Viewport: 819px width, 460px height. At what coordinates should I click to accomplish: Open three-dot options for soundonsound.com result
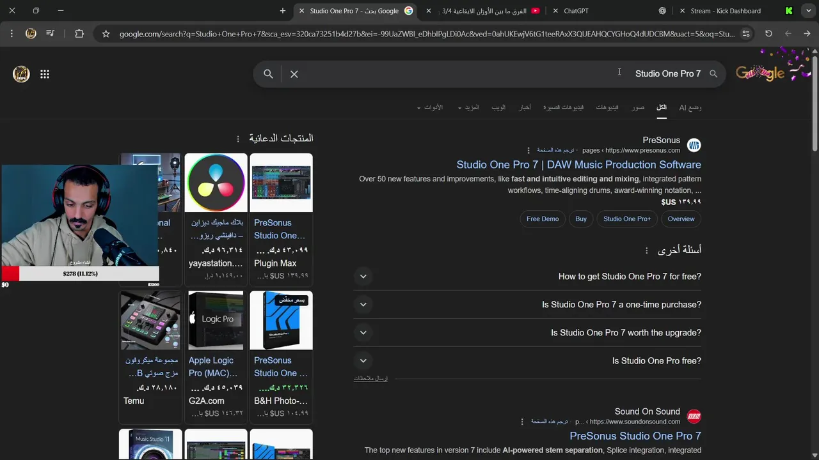(522, 422)
